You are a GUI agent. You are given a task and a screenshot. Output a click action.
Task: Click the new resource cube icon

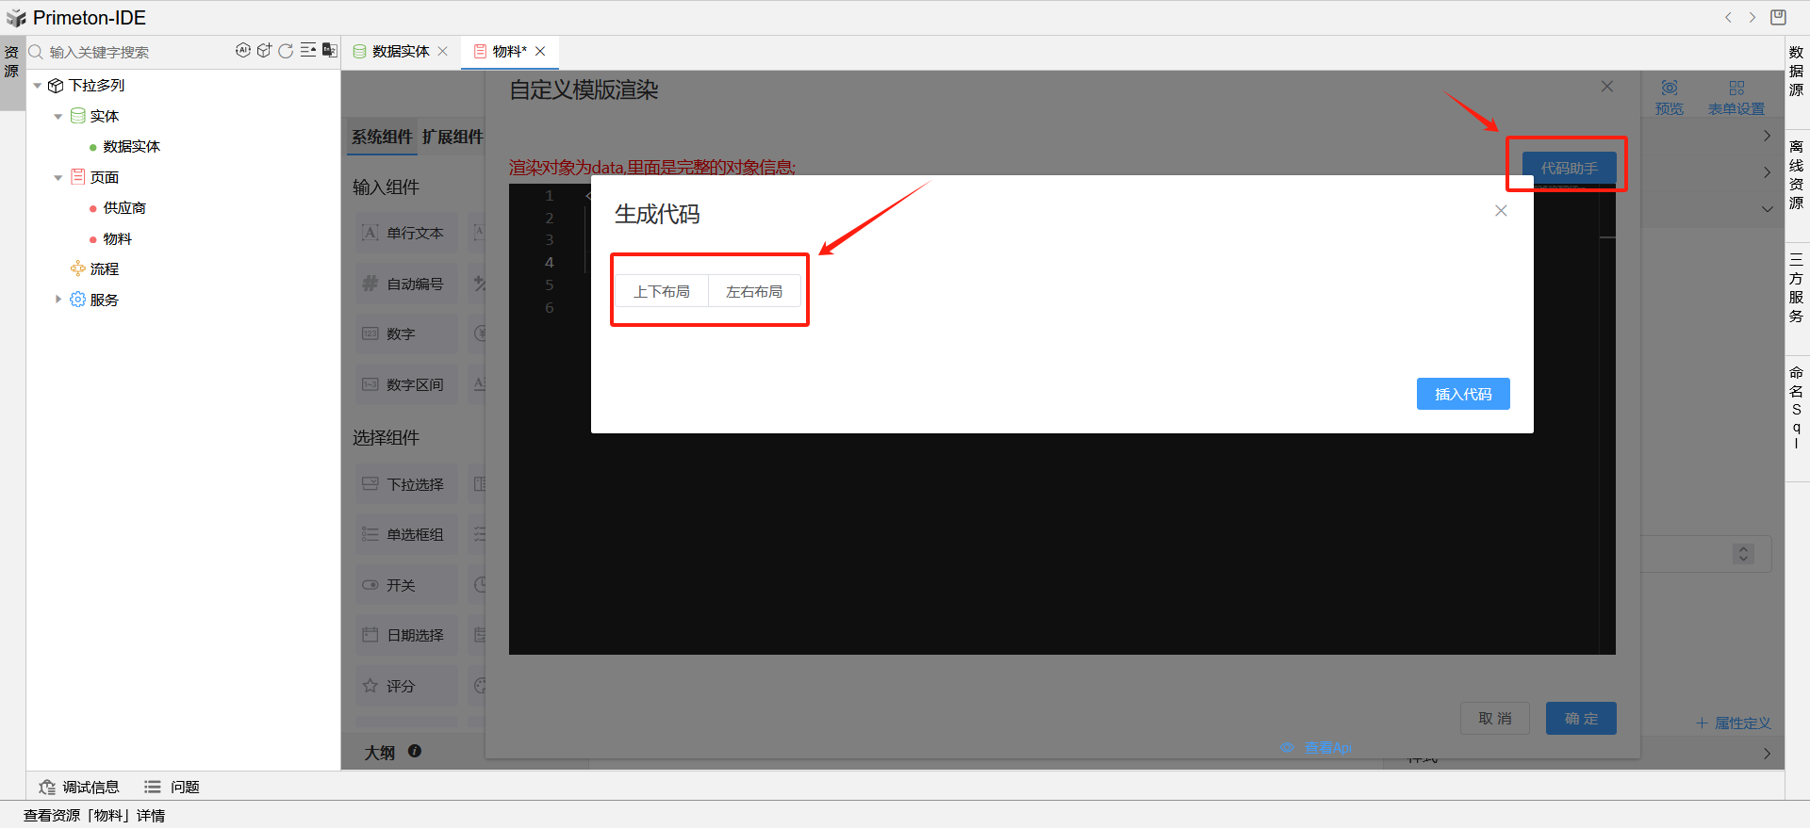pyautogui.click(x=264, y=51)
